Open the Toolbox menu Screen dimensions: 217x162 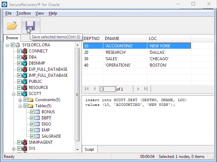(x=23, y=13)
